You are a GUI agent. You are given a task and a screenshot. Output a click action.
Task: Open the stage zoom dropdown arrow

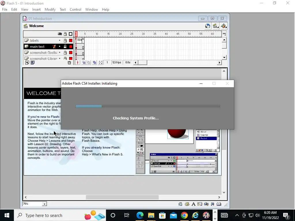pyautogui.click(x=44, y=204)
